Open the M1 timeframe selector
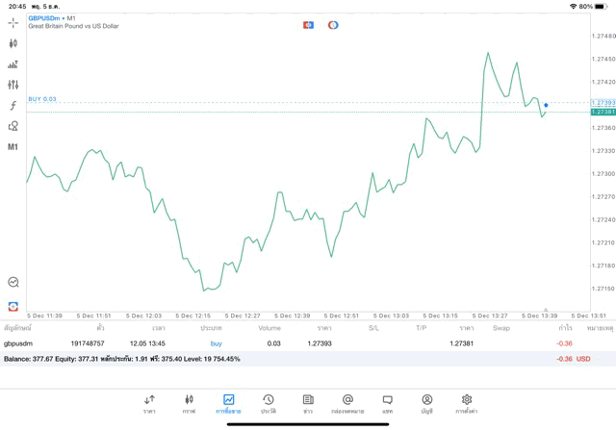Screen dimensions: 616x430 click(x=13, y=147)
